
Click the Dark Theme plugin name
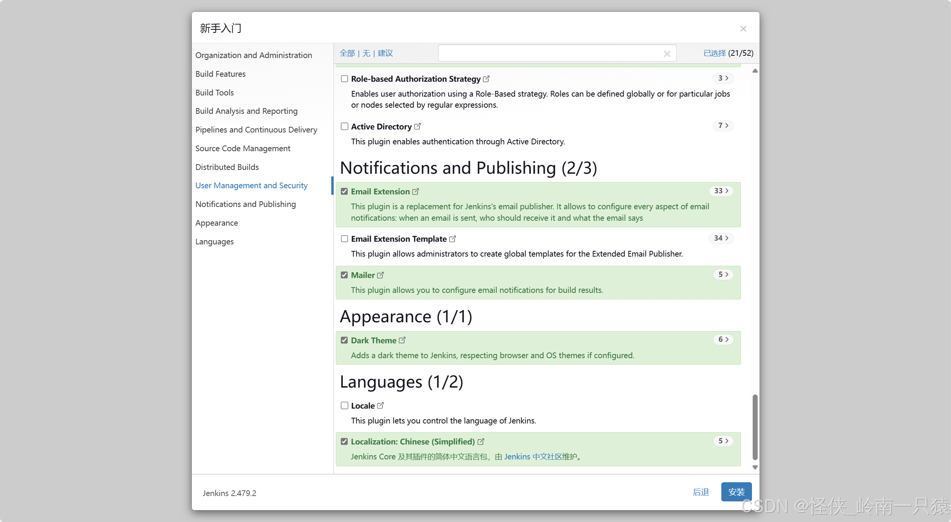click(373, 341)
